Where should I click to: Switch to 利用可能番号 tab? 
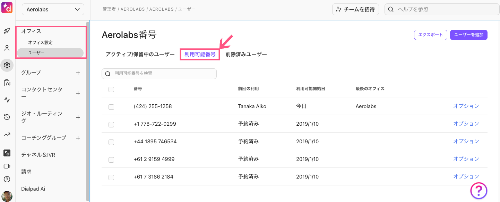pyautogui.click(x=200, y=54)
